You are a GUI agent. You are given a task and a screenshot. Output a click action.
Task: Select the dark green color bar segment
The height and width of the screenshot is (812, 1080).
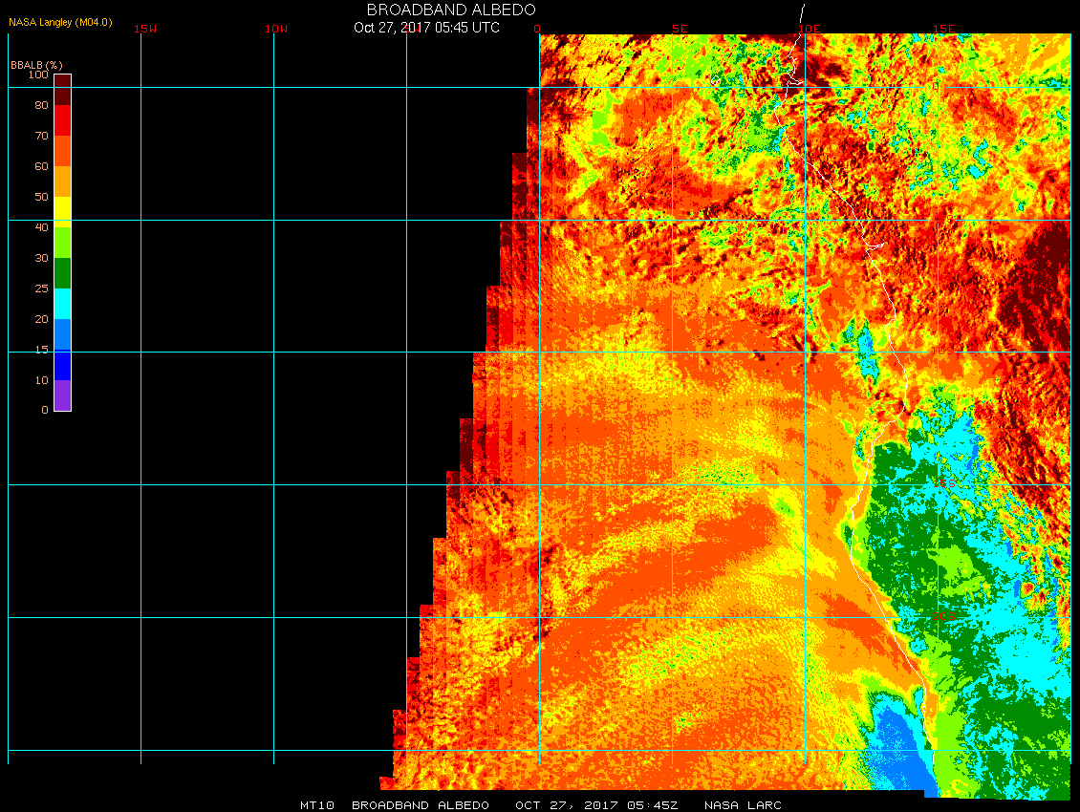[62, 272]
